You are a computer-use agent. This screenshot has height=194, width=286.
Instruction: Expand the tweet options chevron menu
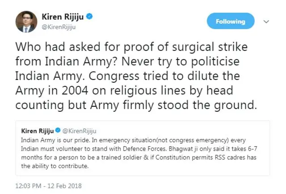coord(266,21)
